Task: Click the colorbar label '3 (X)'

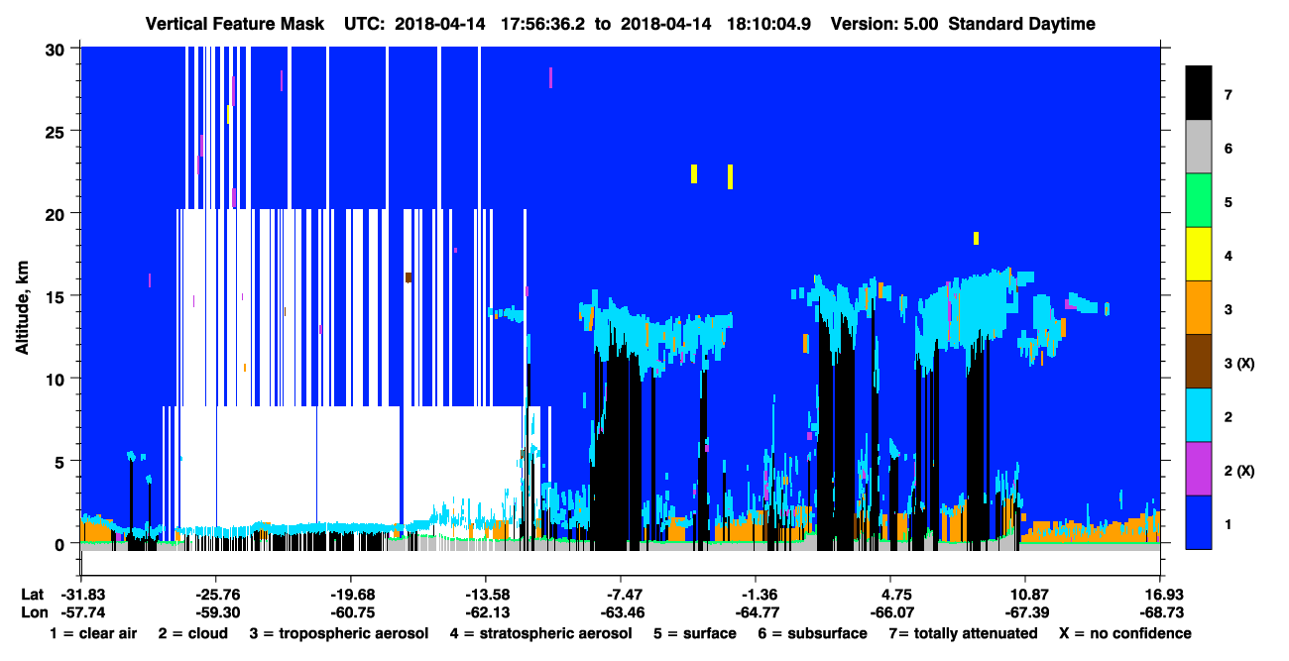Action: coord(1239,363)
